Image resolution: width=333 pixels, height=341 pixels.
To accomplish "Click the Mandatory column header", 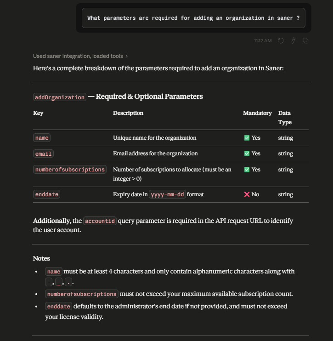I will [x=257, y=113].
